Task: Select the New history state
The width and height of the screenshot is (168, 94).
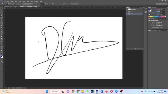Action: pos(134,12)
